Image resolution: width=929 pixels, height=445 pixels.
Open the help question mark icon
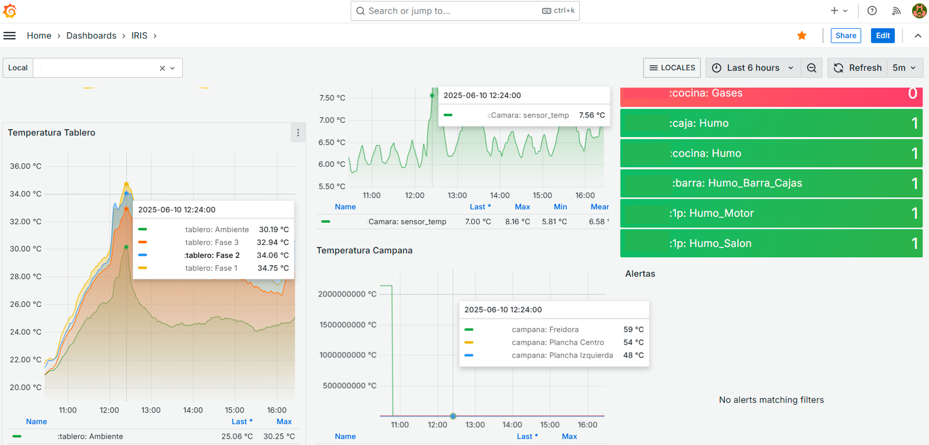pyautogui.click(x=872, y=11)
